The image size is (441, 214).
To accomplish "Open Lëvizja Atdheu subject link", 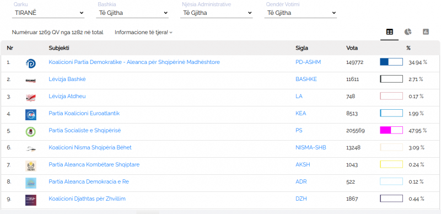I will tap(67, 97).
